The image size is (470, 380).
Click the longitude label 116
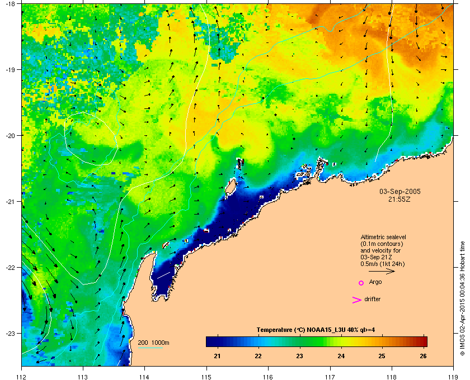(x=268, y=377)
